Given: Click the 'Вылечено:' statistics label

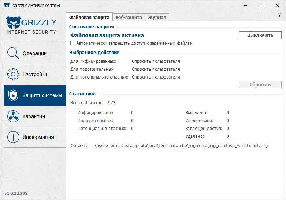Looking at the screenshot, I should (196, 113).
